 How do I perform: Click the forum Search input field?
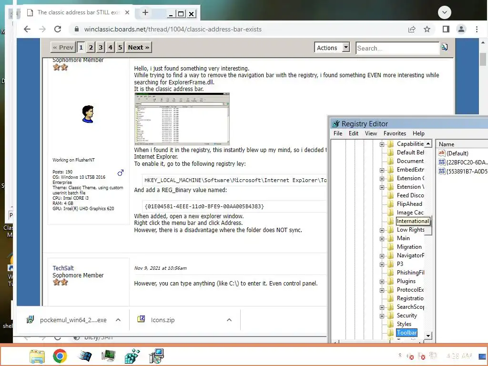397,48
